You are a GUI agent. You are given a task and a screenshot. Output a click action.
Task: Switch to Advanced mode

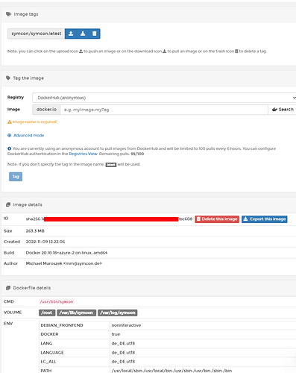pyautogui.click(x=29, y=135)
